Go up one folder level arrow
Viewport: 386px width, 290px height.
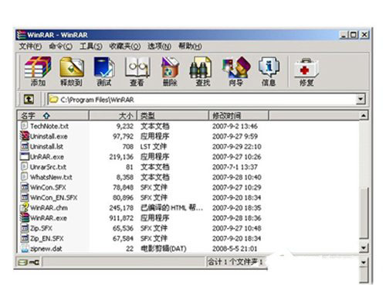tap(29, 99)
